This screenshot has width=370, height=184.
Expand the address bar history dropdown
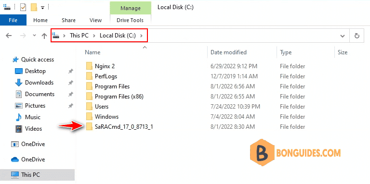[x=343, y=36]
